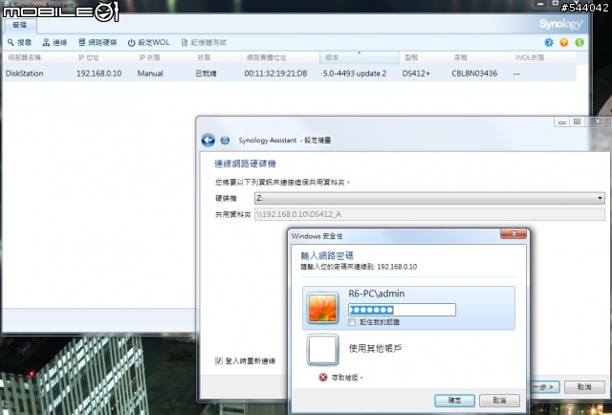Click the Manual IP status cell
This screenshot has height=415, width=612.
150,74
